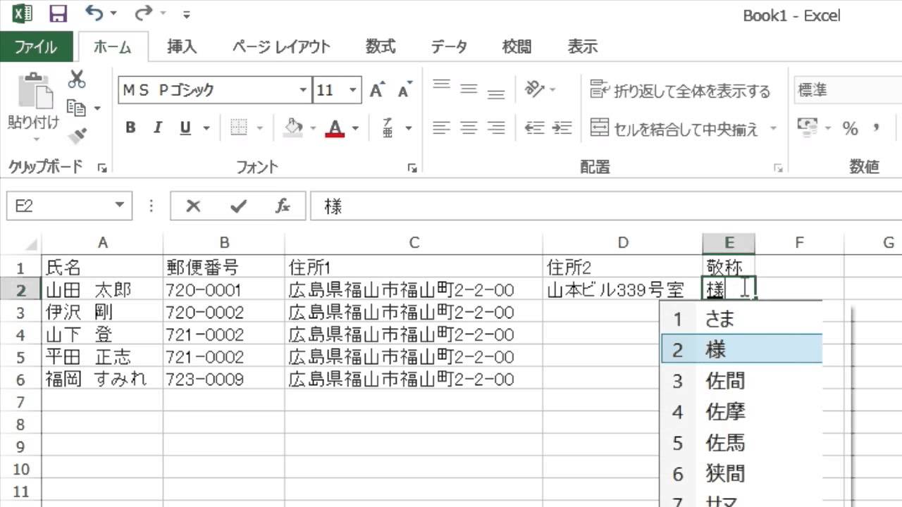Open the Copy options dropdown arrow

[x=97, y=108]
